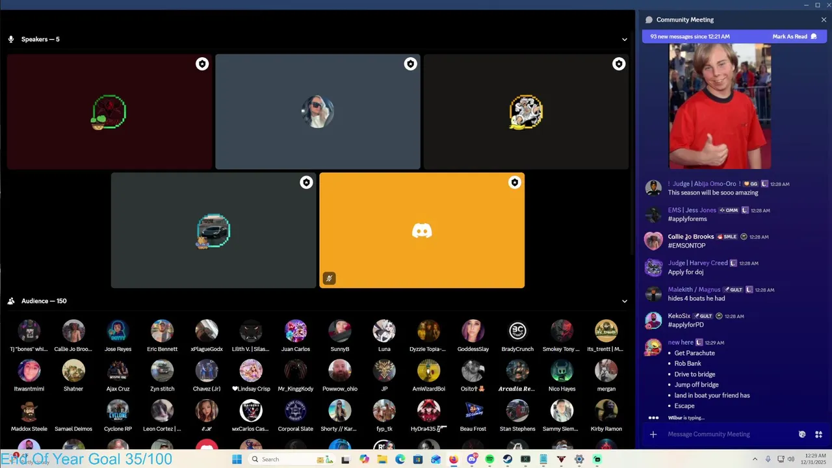Open Callie Jo Brooks' profile in chat
This screenshot has width=832, height=468.
tap(653, 240)
